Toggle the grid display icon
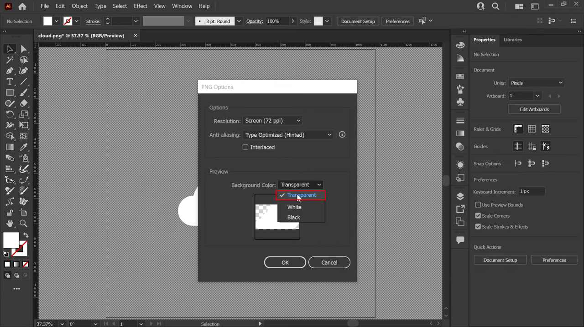584x327 pixels. [532, 129]
